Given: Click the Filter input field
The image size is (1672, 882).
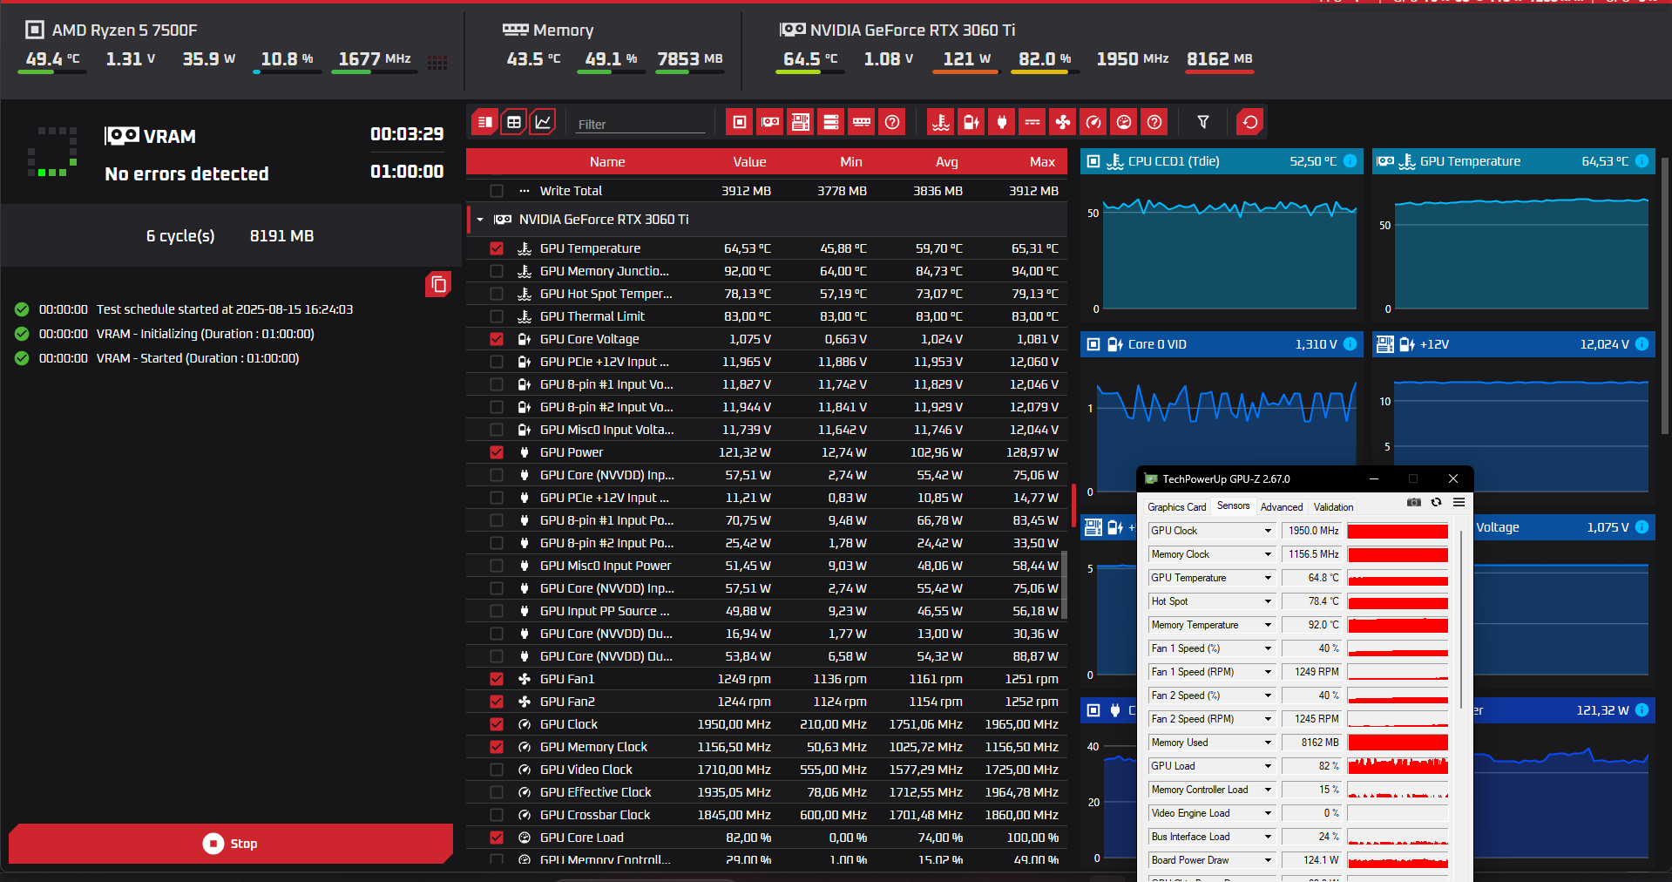Looking at the screenshot, I should click(640, 124).
